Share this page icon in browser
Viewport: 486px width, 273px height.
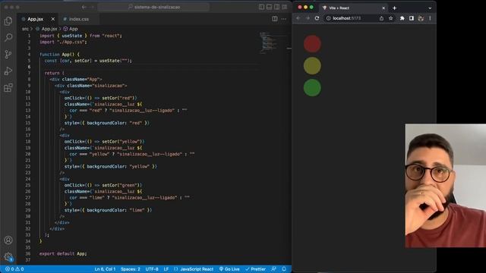pyautogui.click(x=381, y=18)
